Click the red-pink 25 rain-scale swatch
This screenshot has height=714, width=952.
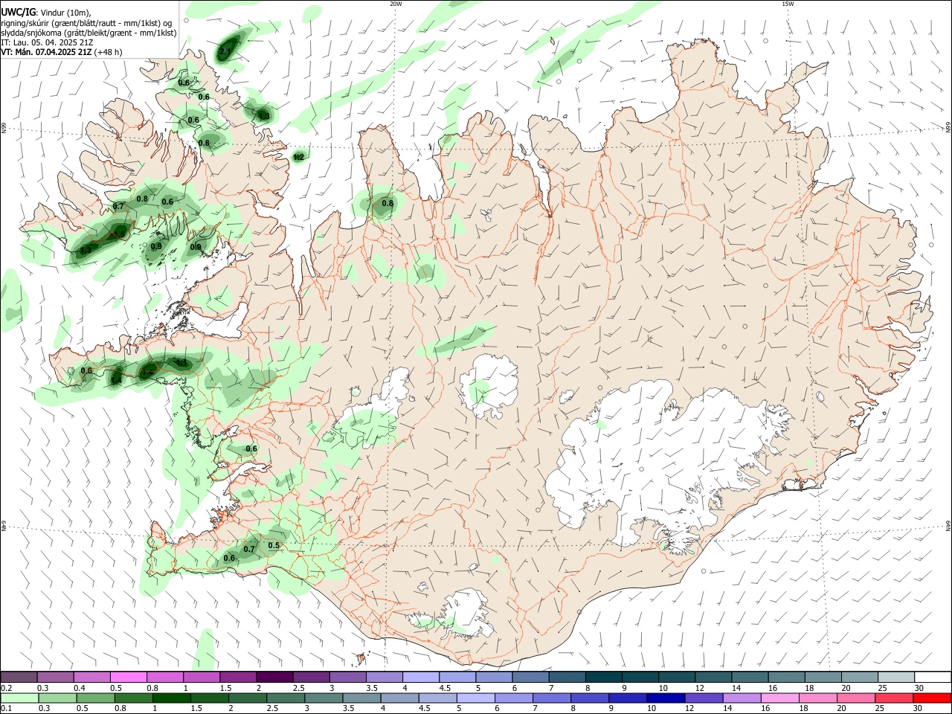pos(894,698)
